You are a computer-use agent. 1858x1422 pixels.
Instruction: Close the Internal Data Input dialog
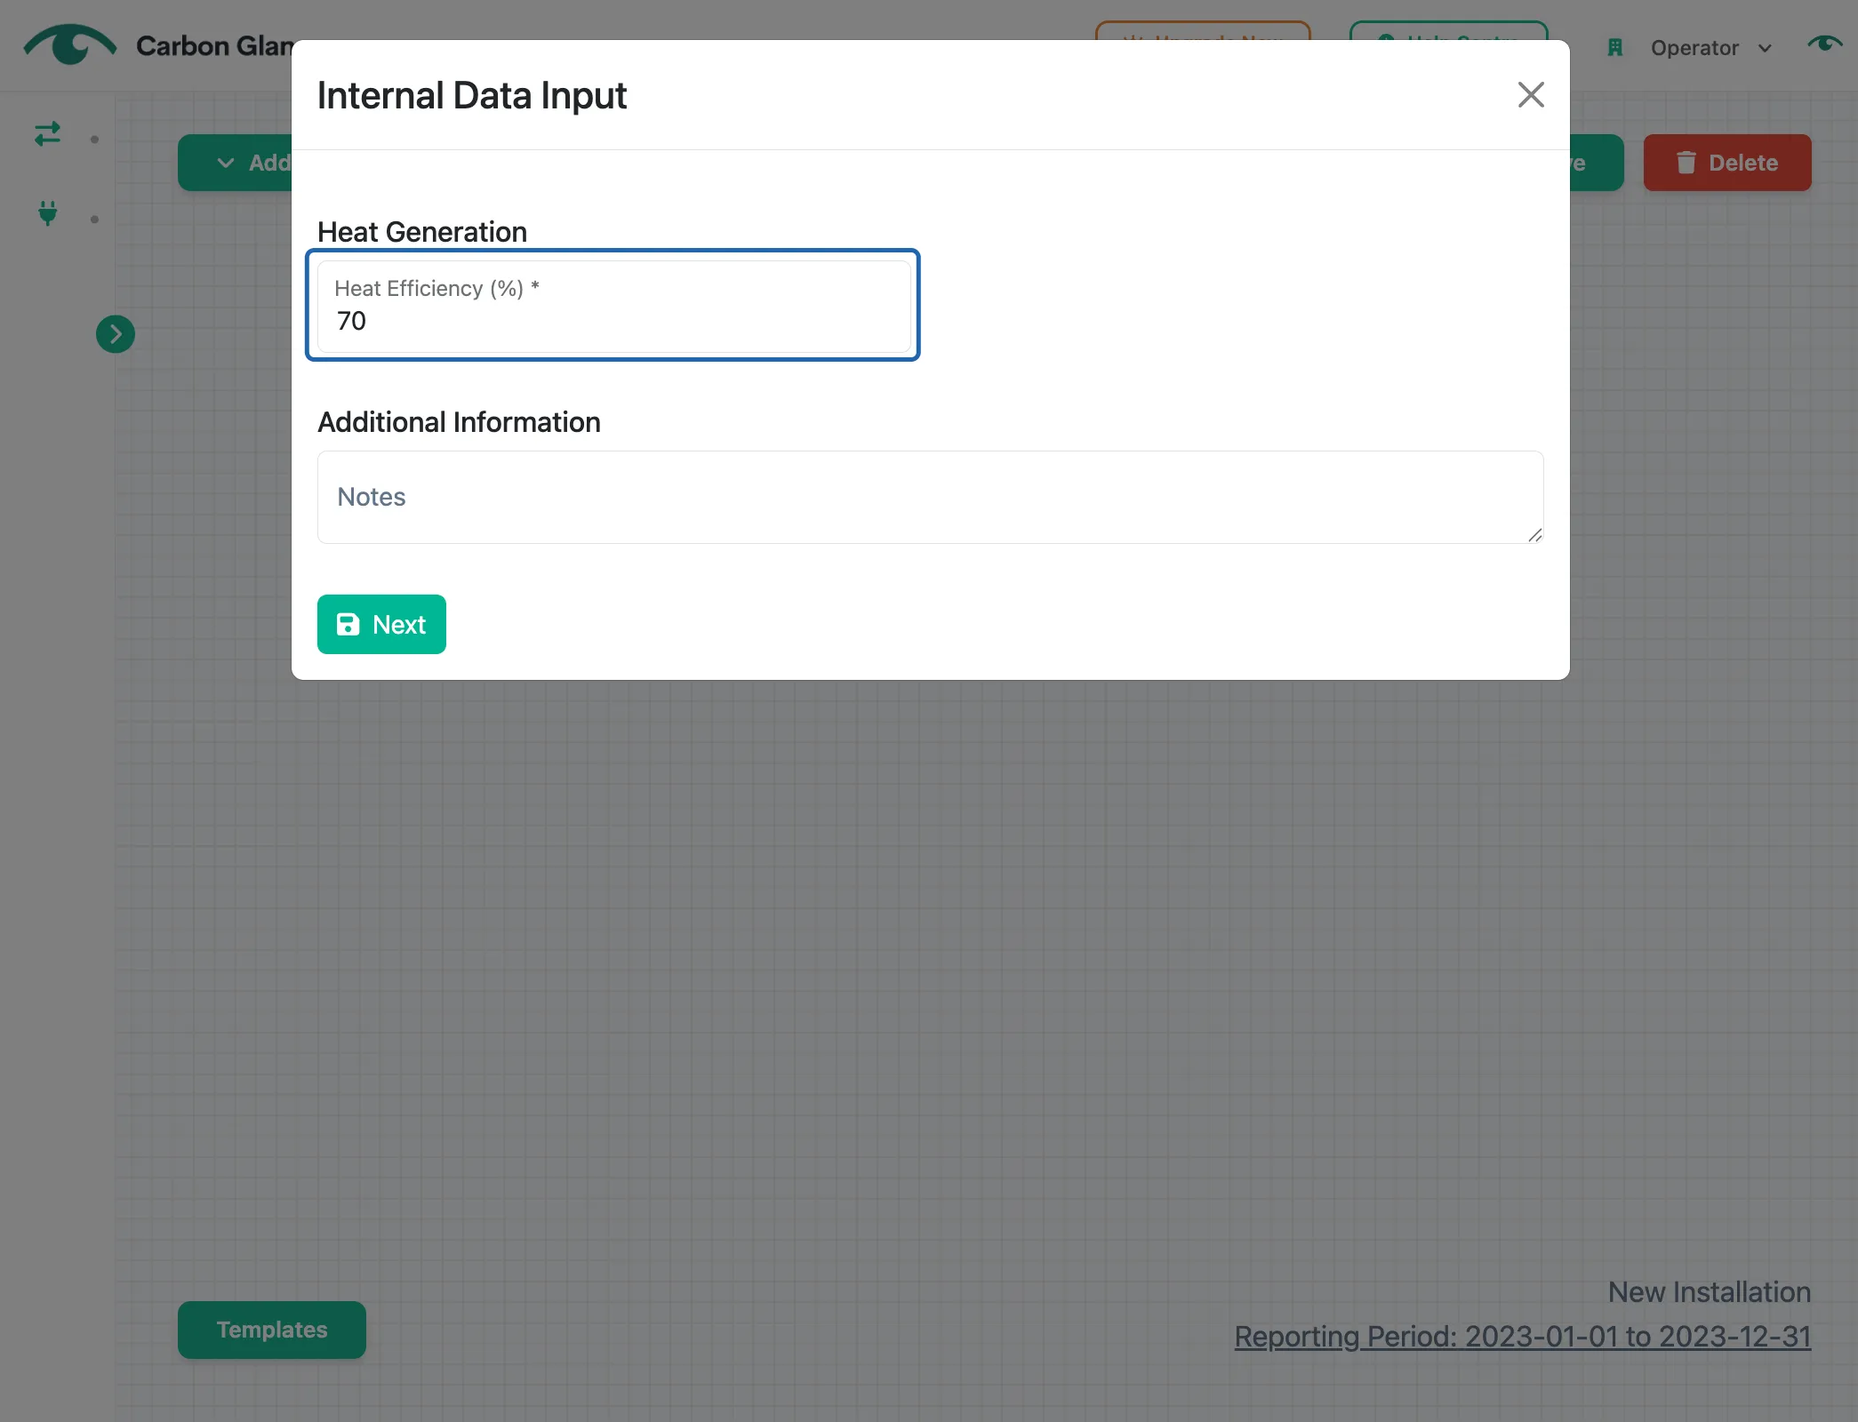1530,95
